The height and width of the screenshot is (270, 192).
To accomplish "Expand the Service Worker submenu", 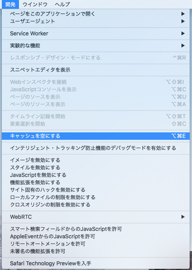I will coord(96,33).
